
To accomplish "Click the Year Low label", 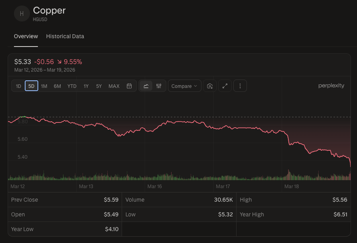I will 22,229.
